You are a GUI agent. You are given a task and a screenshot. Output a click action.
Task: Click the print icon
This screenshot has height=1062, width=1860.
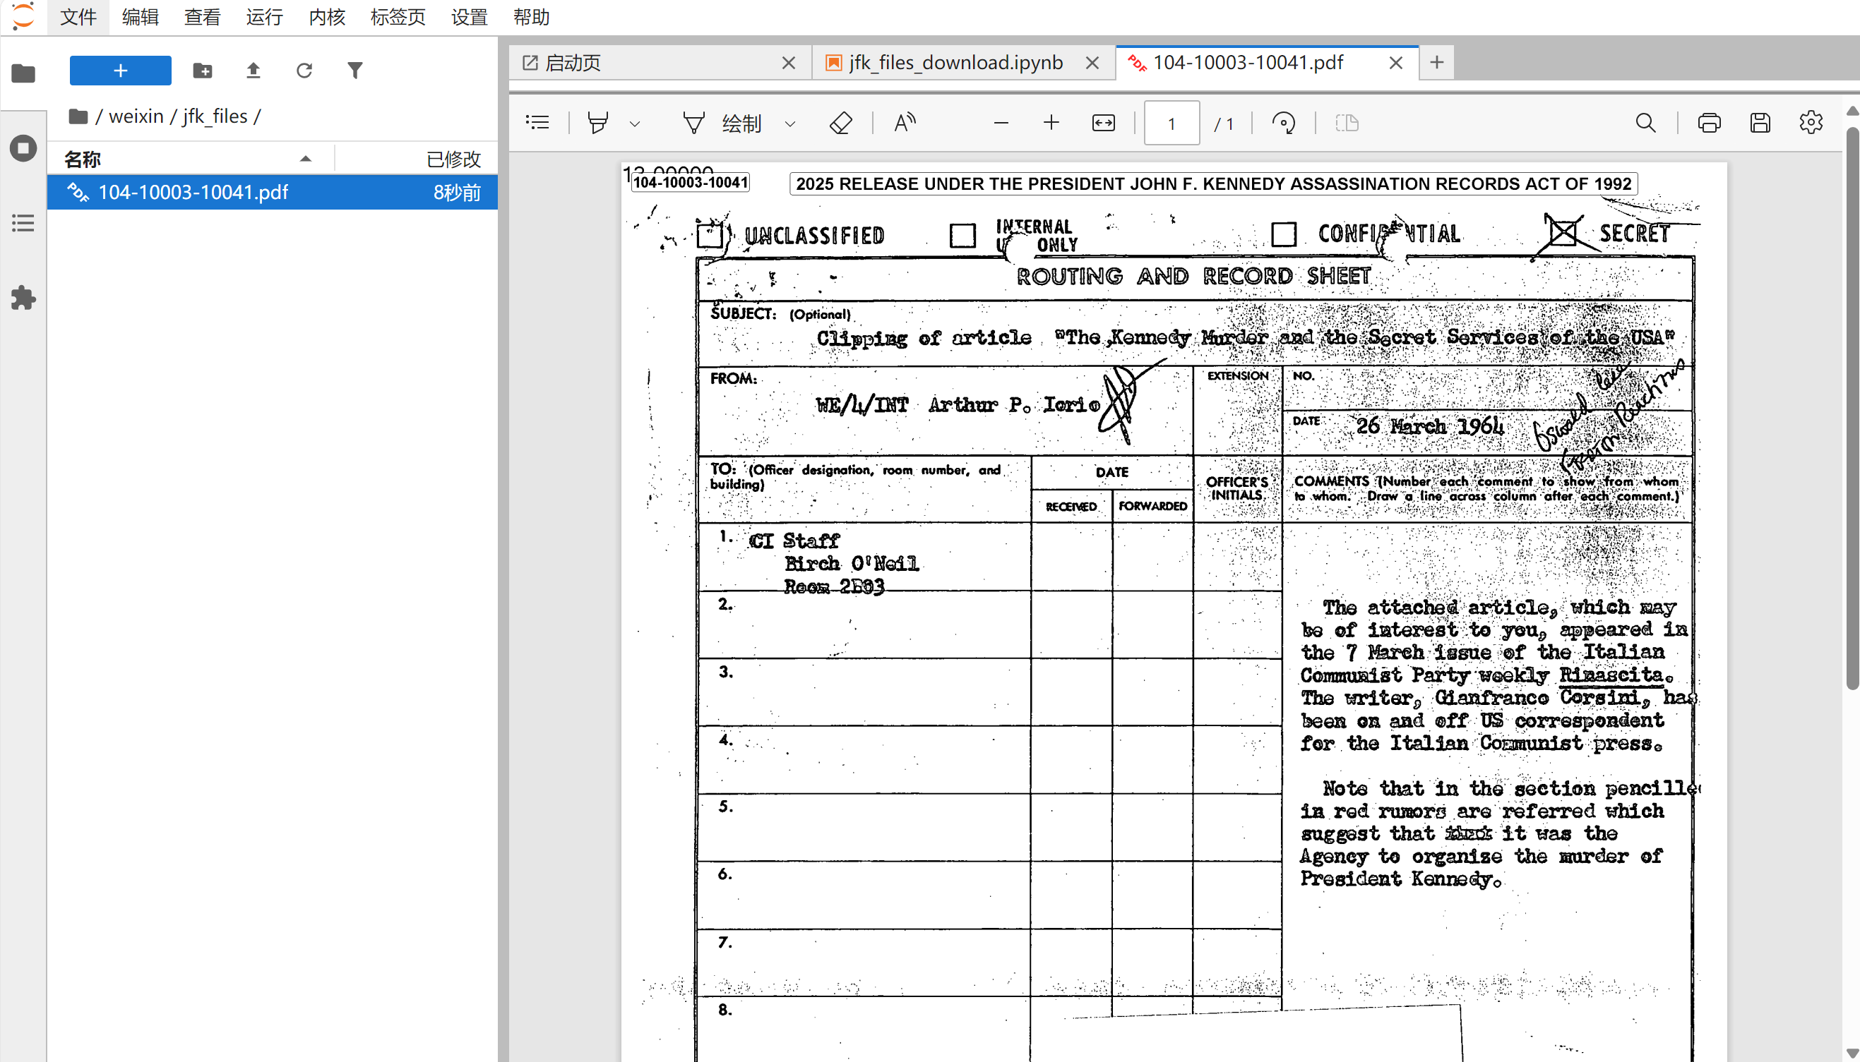pyautogui.click(x=1709, y=123)
